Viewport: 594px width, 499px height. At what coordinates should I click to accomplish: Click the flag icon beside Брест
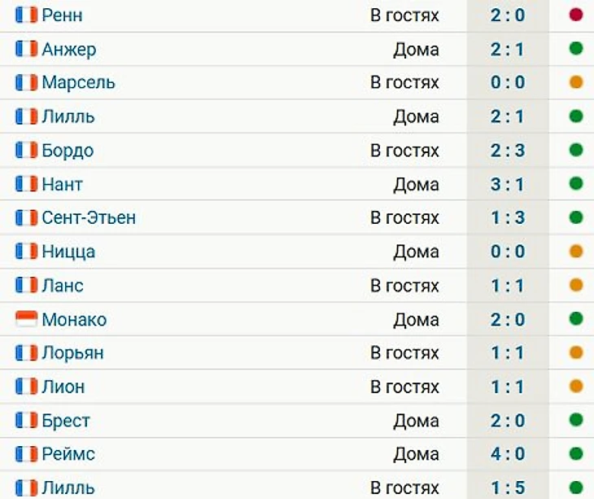coord(27,420)
